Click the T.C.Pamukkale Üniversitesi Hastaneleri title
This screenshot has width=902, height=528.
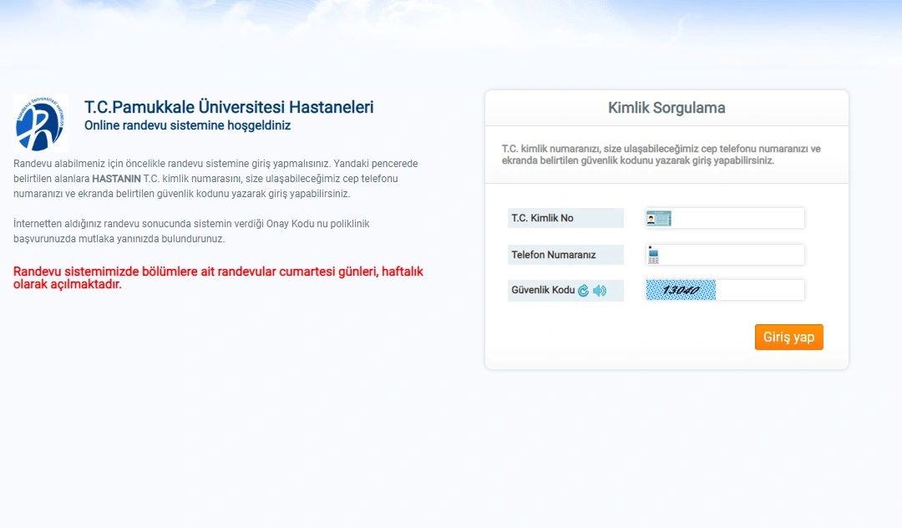[x=229, y=107]
